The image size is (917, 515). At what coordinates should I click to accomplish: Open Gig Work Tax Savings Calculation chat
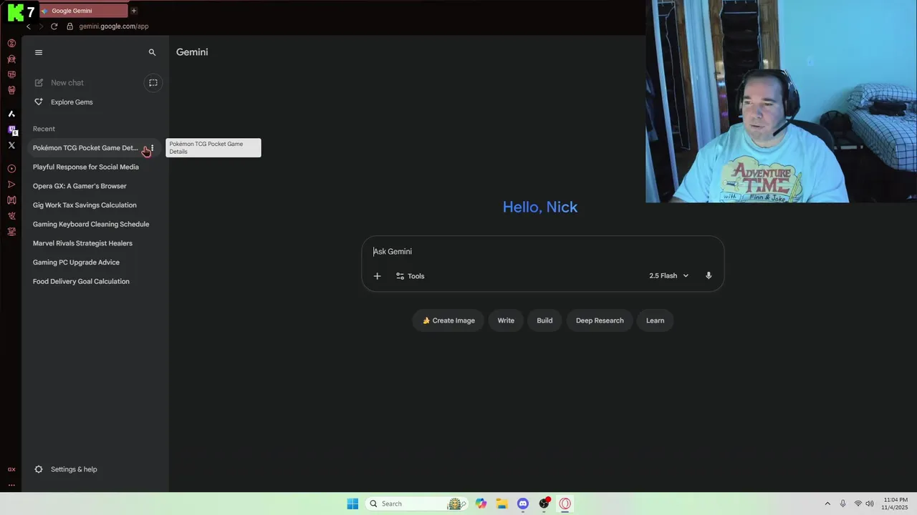pos(85,205)
